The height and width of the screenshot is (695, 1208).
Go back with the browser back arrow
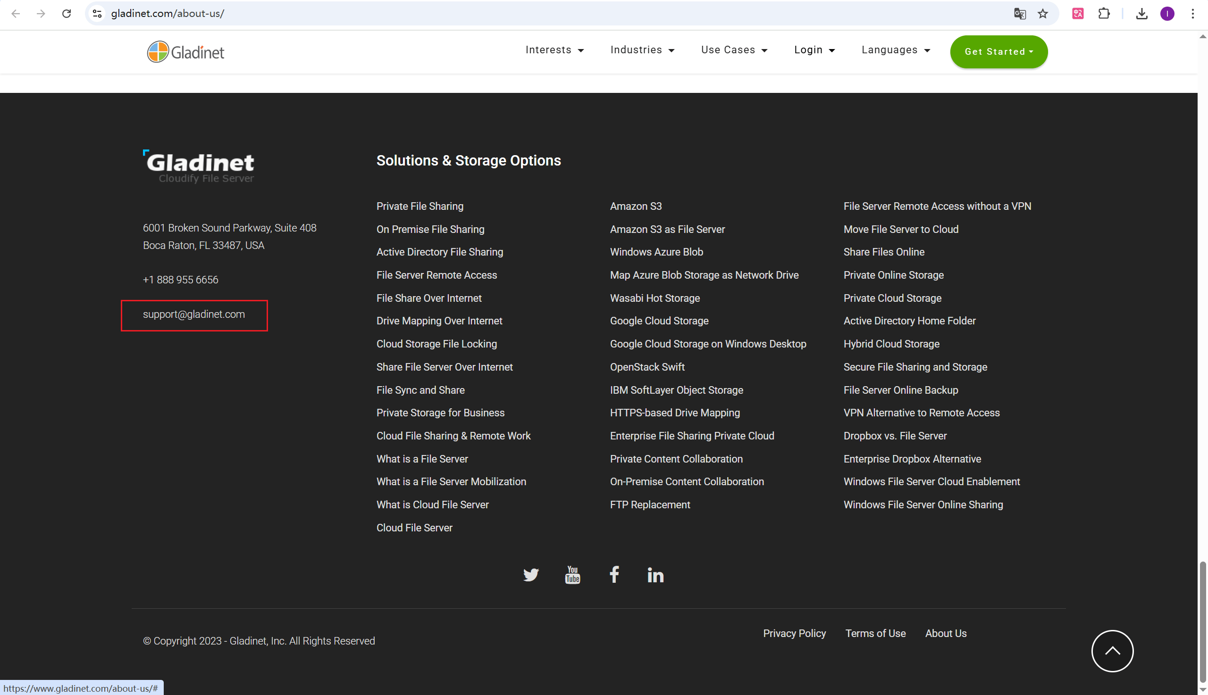(x=16, y=13)
